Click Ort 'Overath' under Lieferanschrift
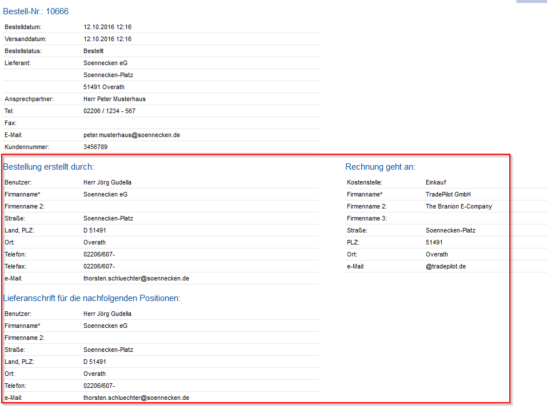The height and width of the screenshot is (409, 547). (x=94, y=374)
